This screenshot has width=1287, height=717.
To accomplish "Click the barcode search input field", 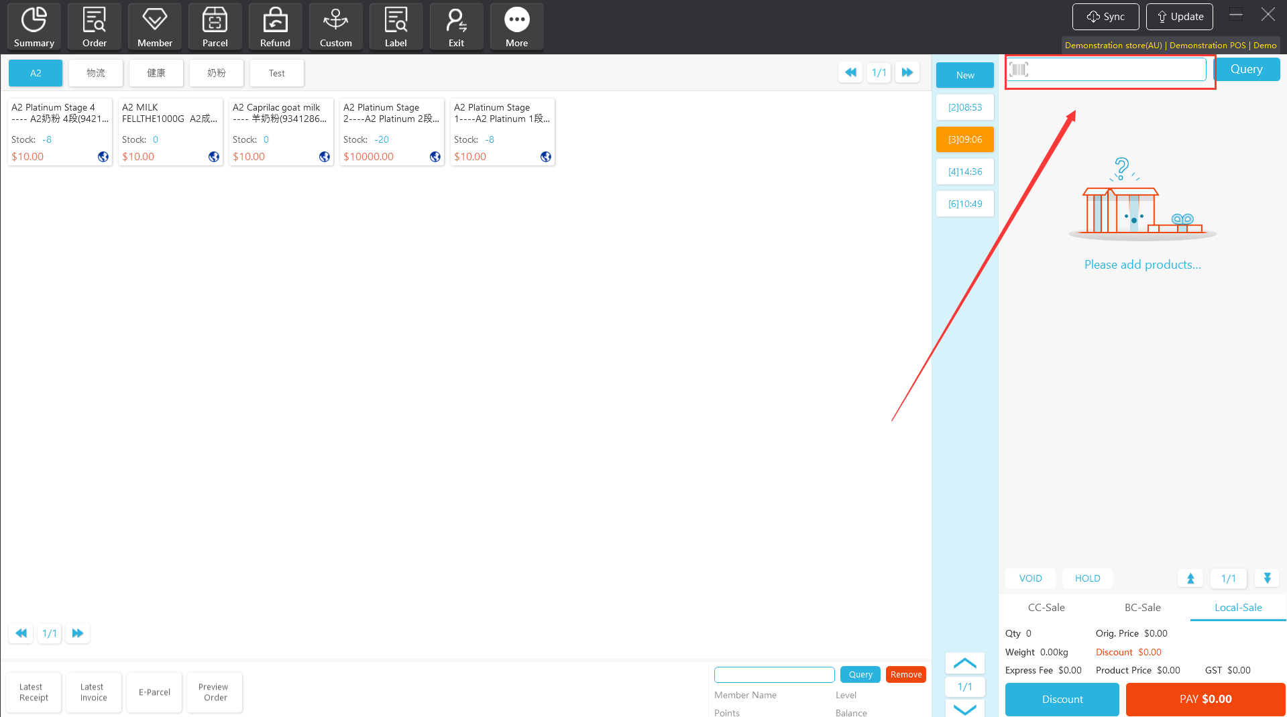I will coord(1116,70).
